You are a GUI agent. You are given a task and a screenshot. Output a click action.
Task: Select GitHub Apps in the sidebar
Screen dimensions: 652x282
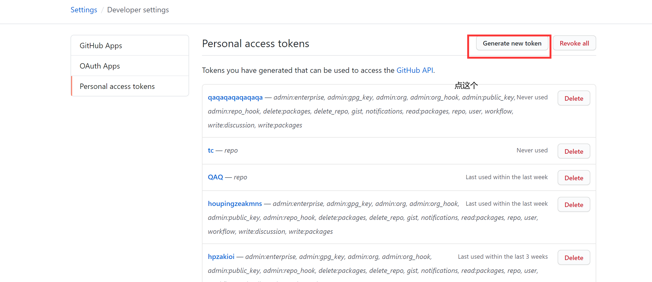coord(101,46)
